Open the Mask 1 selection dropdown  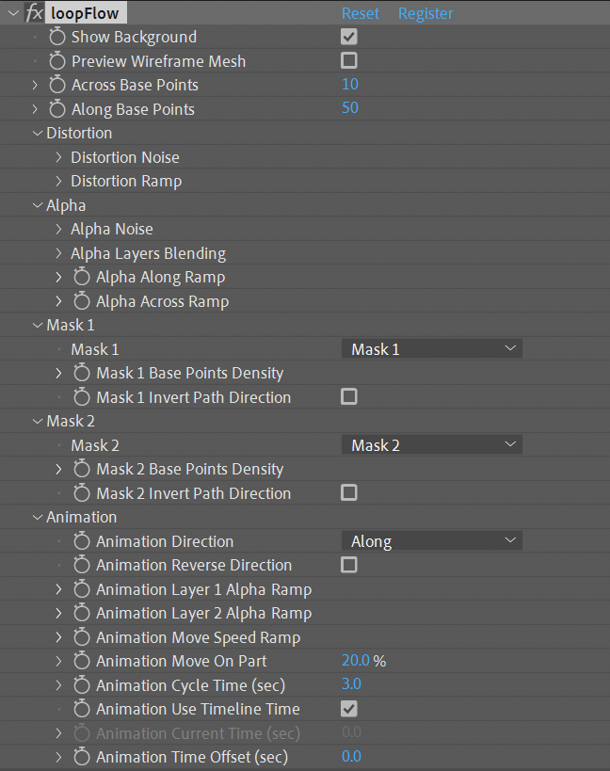pos(431,348)
